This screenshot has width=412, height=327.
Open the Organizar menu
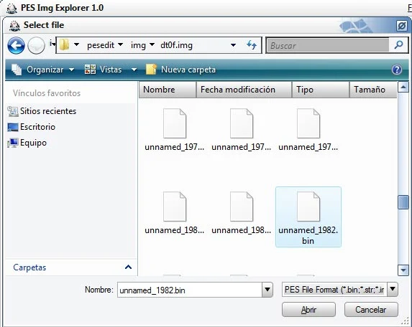(43, 70)
